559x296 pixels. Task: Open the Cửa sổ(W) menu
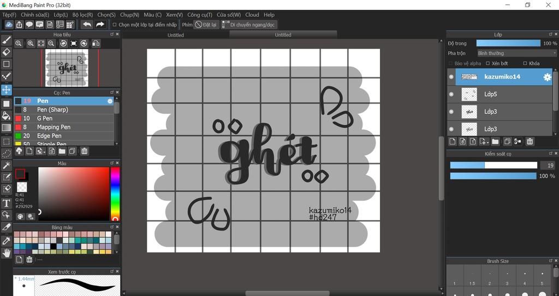pos(229,15)
